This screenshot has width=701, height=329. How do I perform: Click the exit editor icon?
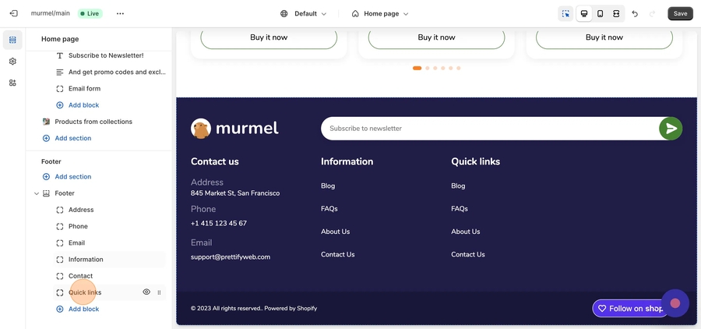click(x=13, y=13)
